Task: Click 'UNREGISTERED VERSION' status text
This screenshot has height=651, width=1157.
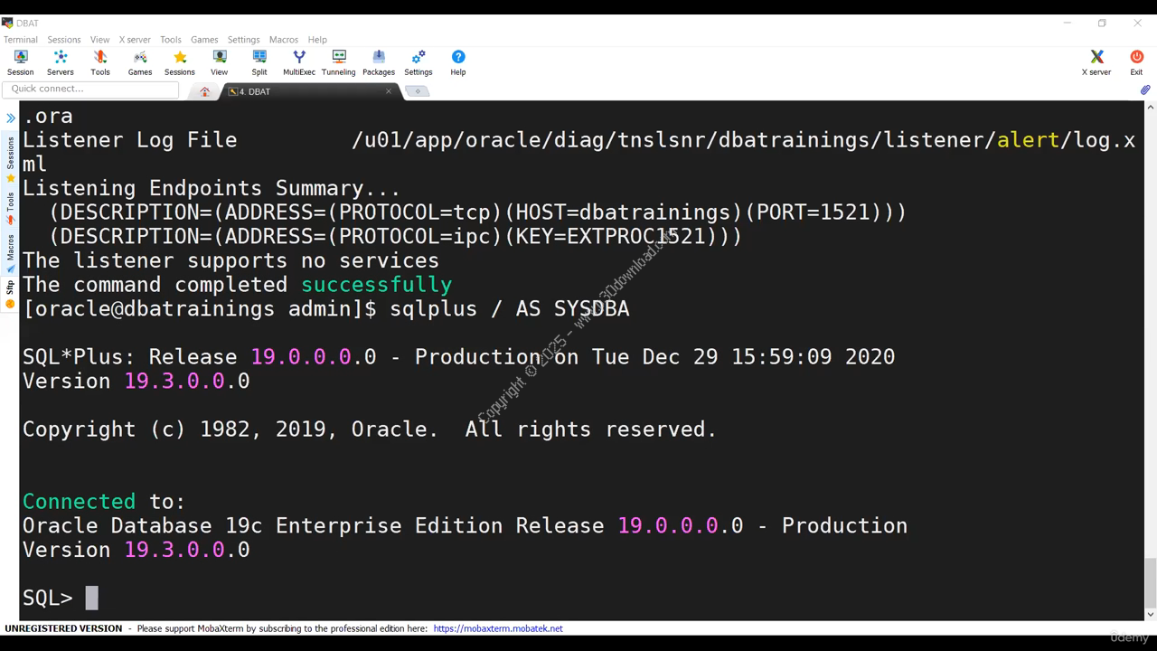Action: [63, 628]
